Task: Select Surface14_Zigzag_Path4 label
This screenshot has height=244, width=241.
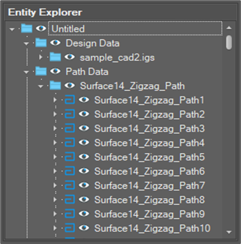Action: [x=150, y=143]
